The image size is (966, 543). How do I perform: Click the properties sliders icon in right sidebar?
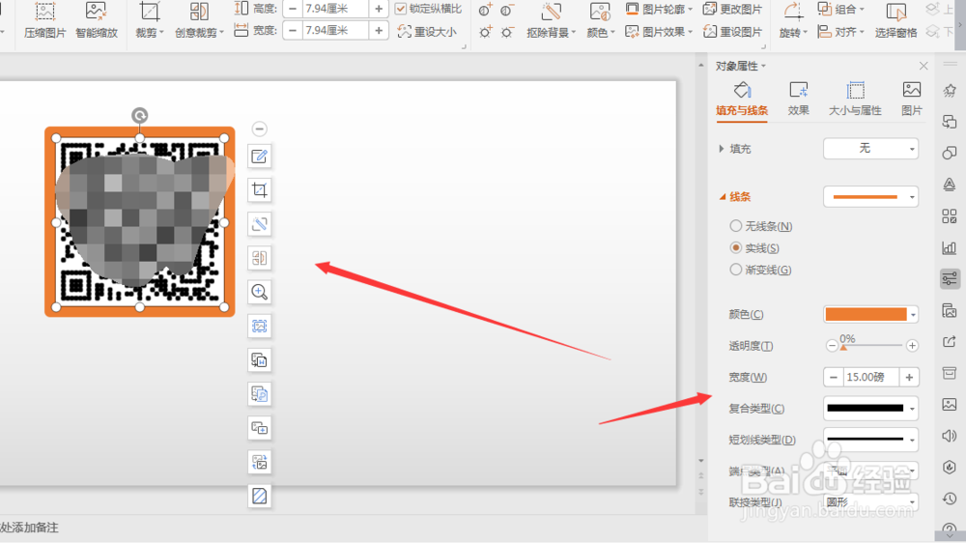coord(950,278)
